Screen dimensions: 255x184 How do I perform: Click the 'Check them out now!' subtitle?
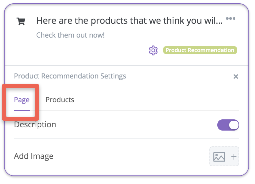[70, 35]
